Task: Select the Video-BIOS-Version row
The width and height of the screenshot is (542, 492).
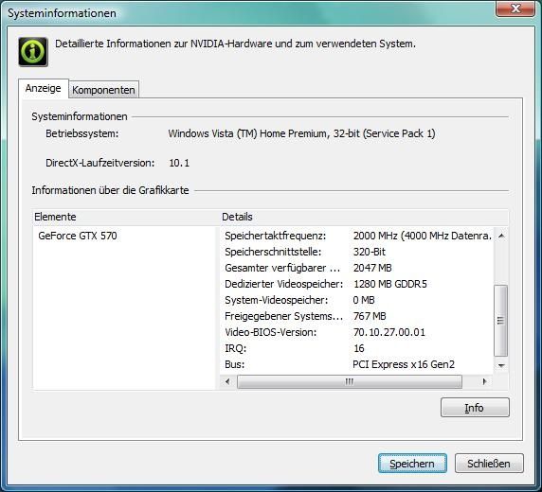Action: point(357,332)
